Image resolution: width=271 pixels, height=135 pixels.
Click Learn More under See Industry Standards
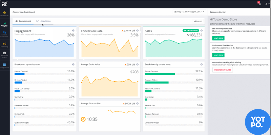pos(218,38)
